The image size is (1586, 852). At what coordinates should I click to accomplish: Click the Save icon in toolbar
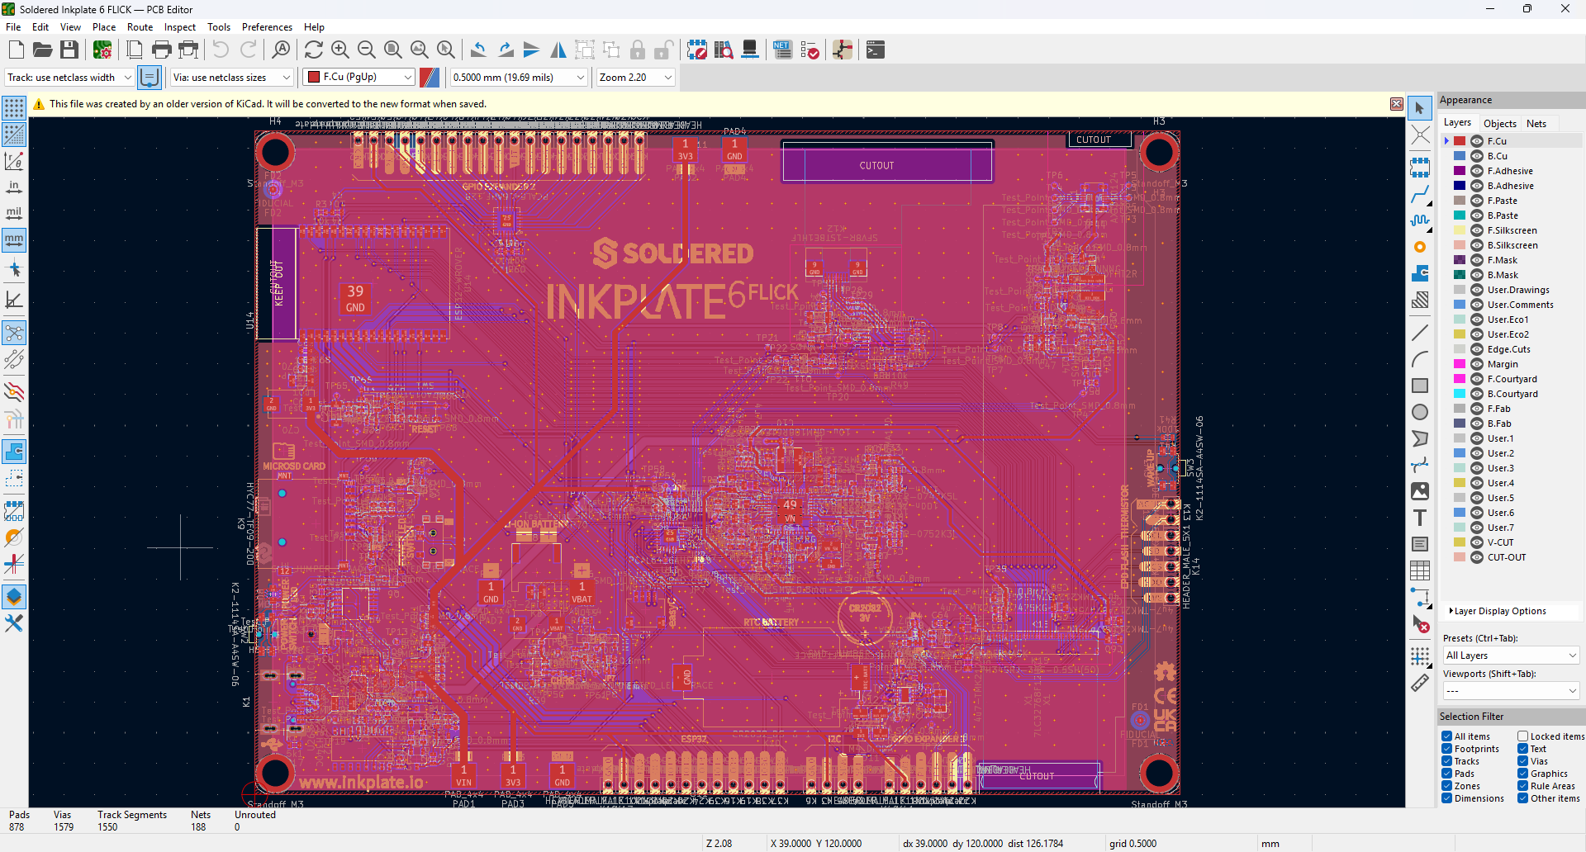(x=69, y=50)
